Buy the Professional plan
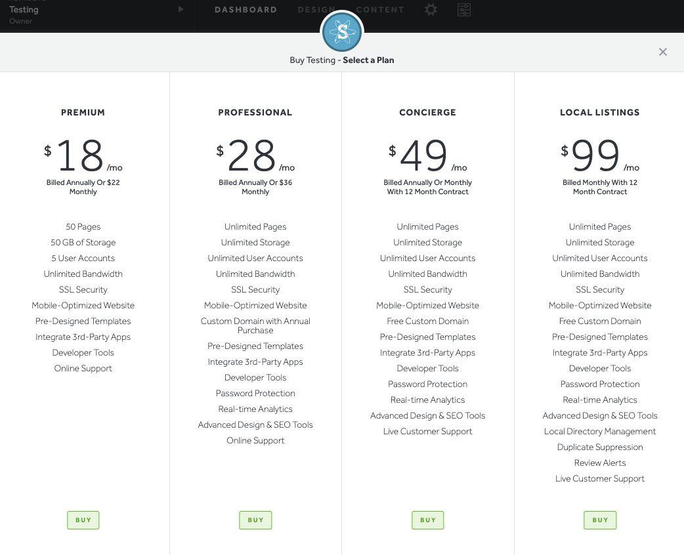Image resolution: width=684 pixels, height=555 pixels. coord(255,520)
